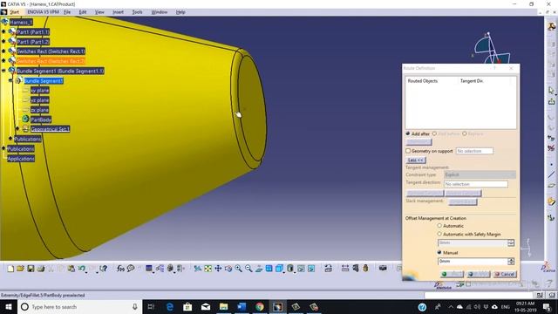Open the Start menu in menu bar
558x314 pixels.
click(x=14, y=12)
